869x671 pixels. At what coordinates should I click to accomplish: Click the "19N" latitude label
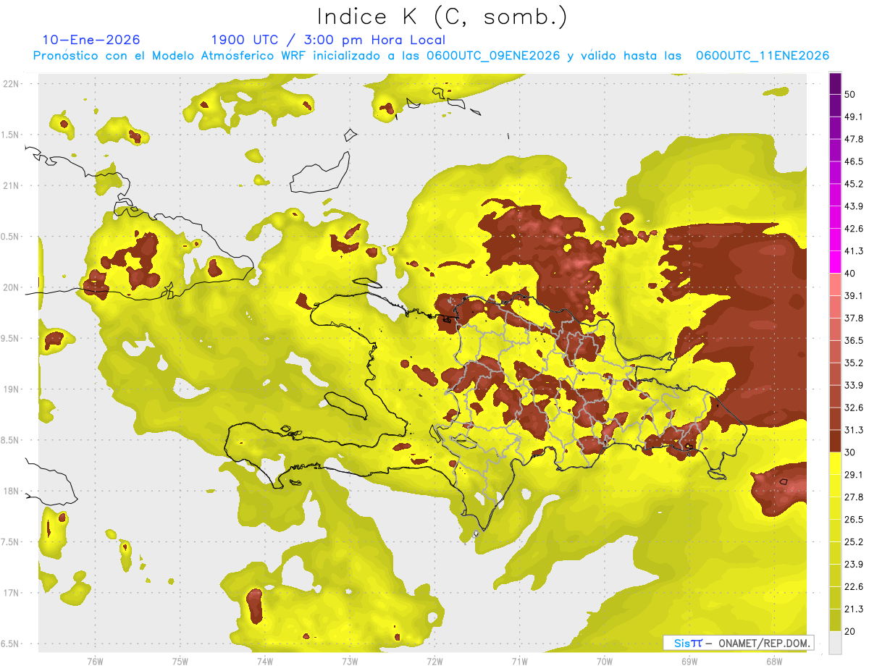coord(12,389)
